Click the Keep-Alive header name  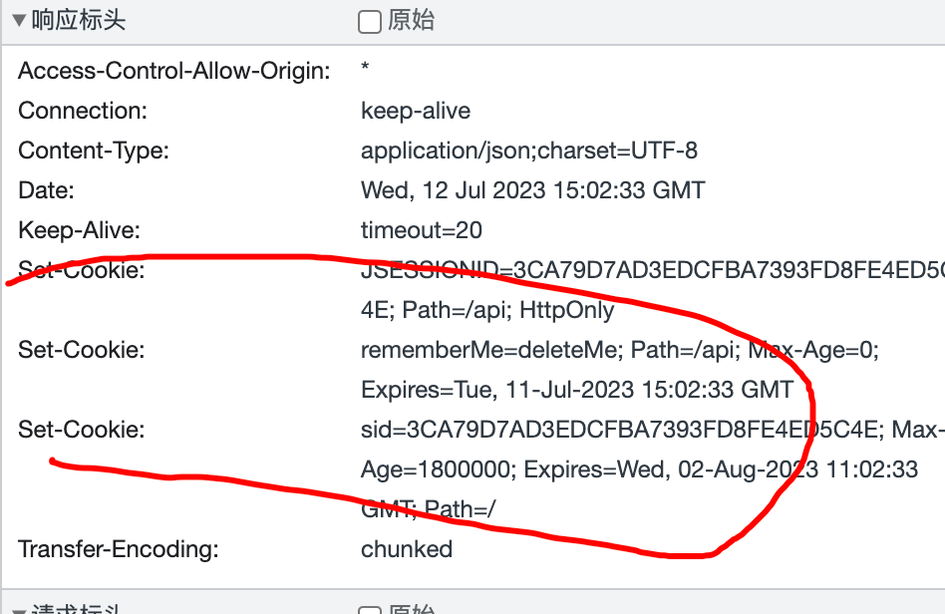point(79,230)
